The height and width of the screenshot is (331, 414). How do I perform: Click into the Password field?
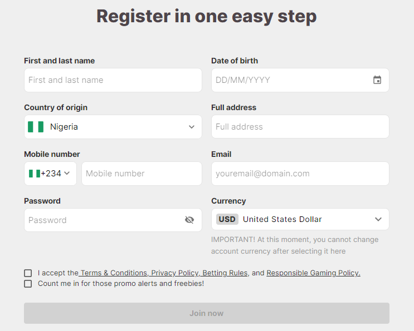click(103, 220)
